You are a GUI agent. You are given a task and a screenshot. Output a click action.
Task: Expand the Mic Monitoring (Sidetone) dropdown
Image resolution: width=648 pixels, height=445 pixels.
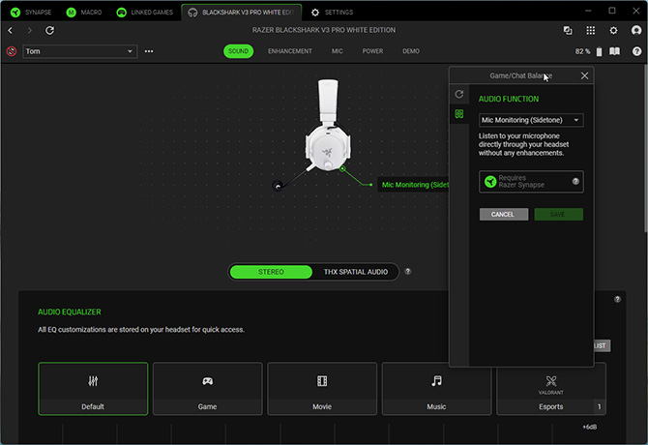pos(531,120)
